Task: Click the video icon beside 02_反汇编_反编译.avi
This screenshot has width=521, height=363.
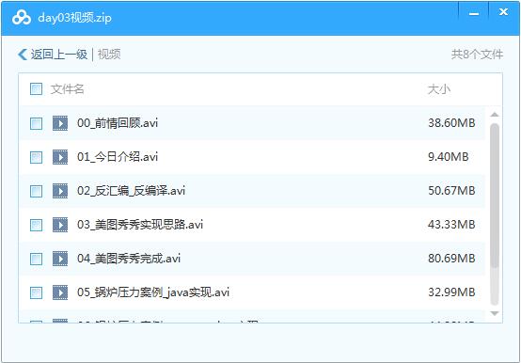Action: coord(60,191)
